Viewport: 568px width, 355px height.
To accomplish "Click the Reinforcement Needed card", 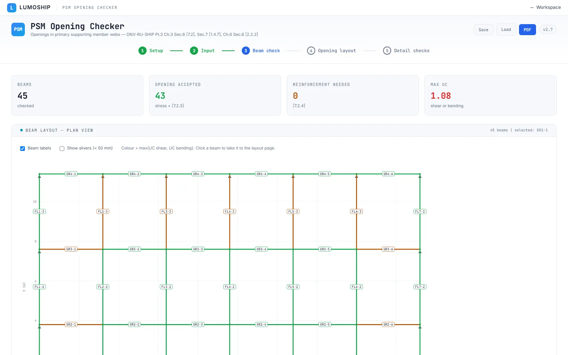I will (353, 95).
